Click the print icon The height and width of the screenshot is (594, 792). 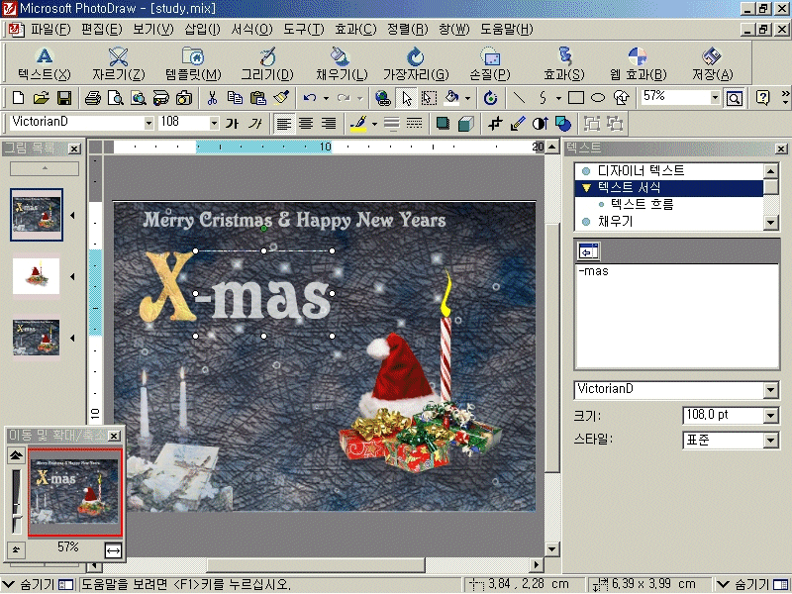coord(92,97)
